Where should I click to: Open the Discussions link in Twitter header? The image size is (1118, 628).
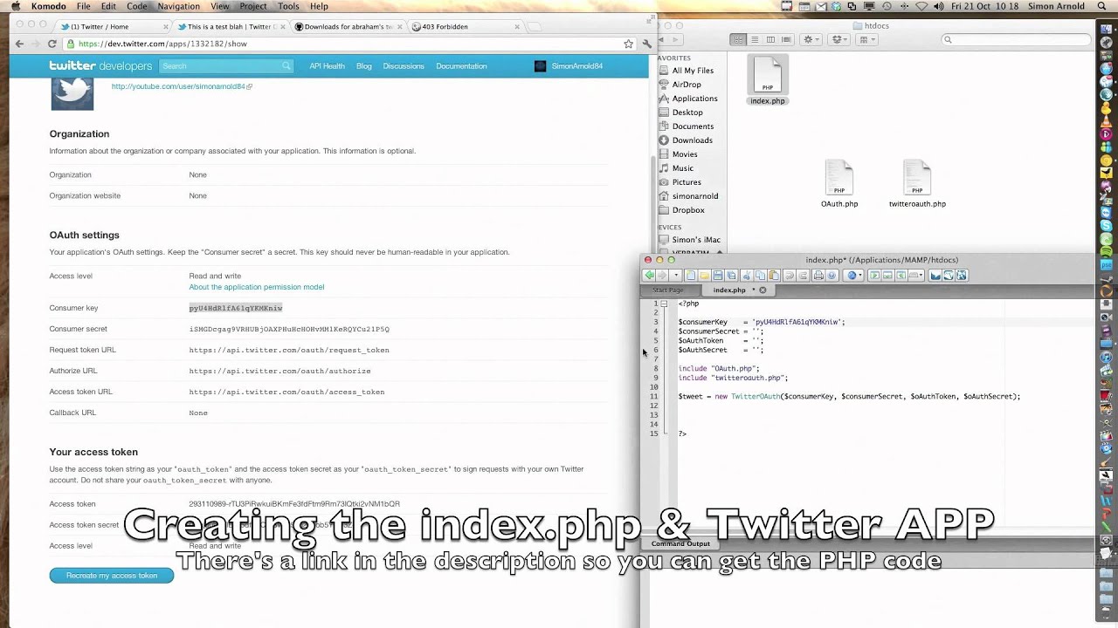point(404,66)
